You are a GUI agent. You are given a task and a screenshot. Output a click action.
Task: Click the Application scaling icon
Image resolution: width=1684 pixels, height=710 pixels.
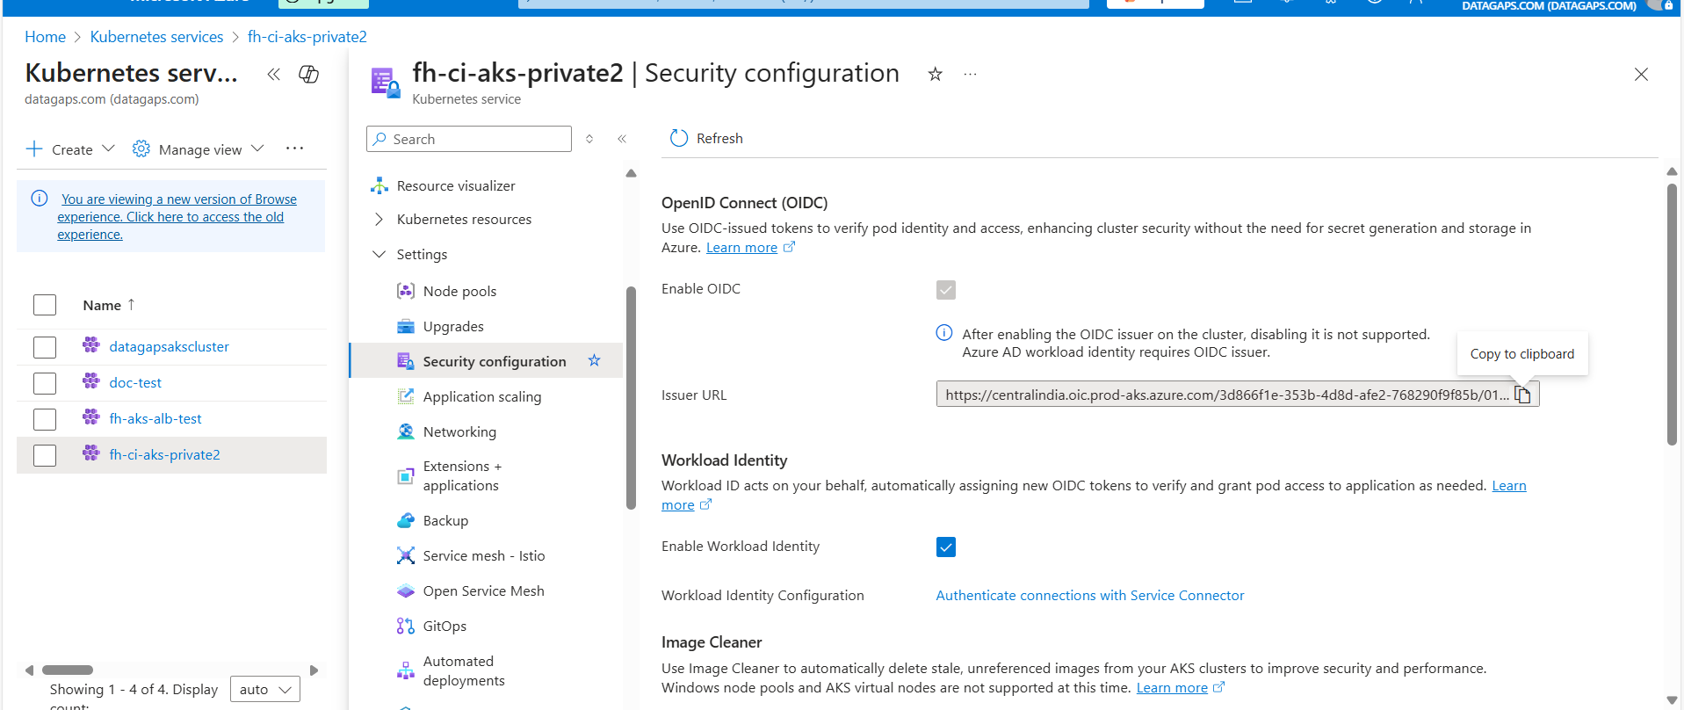(x=406, y=396)
